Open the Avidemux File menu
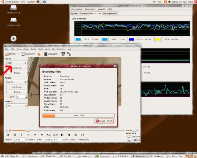 coord(7,49)
